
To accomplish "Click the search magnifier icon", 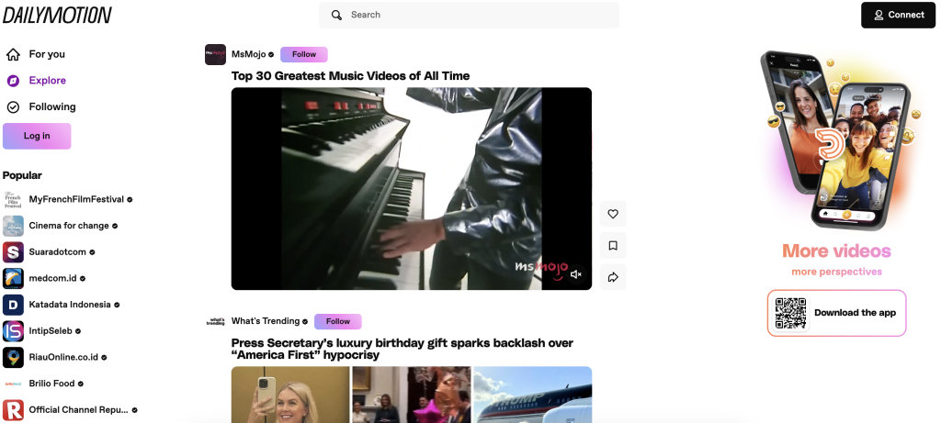I will (336, 15).
